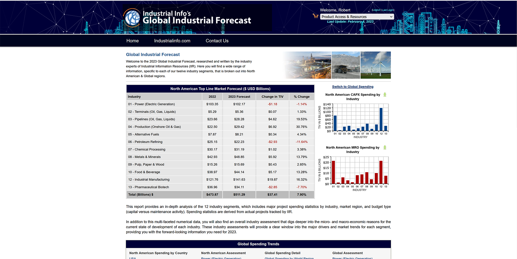This screenshot has width=517, height=259.
Task: Select the '03 - Pipelines (Oil, Gas, Liquids)' row
Action: tap(220, 119)
